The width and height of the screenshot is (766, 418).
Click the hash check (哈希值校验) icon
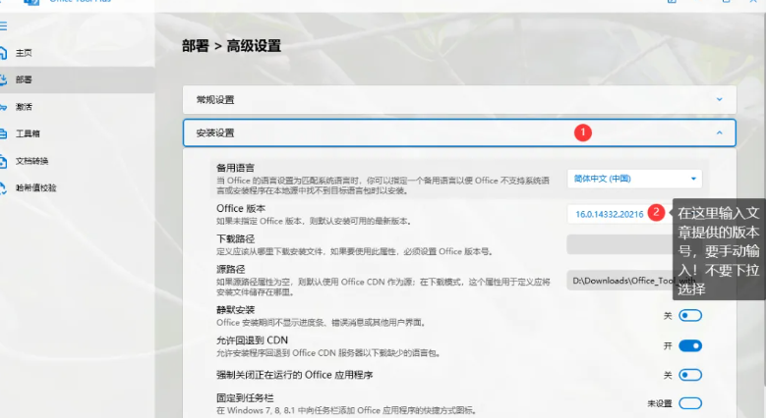click(x=3, y=187)
